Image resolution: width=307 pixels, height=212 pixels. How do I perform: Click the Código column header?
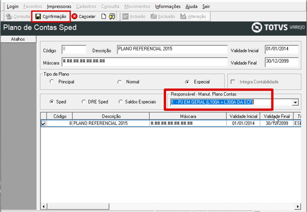(x=60, y=116)
